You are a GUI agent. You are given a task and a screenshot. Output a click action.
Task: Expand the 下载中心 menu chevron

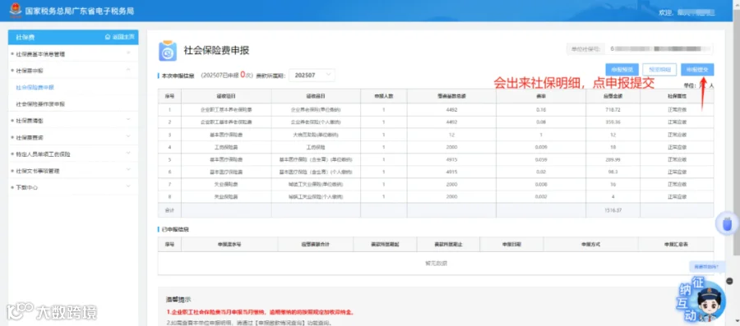128,187
